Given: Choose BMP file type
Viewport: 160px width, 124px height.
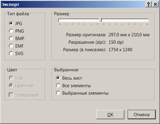Looking at the screenshot, I should pyautogui.click(x=17, y=38).
